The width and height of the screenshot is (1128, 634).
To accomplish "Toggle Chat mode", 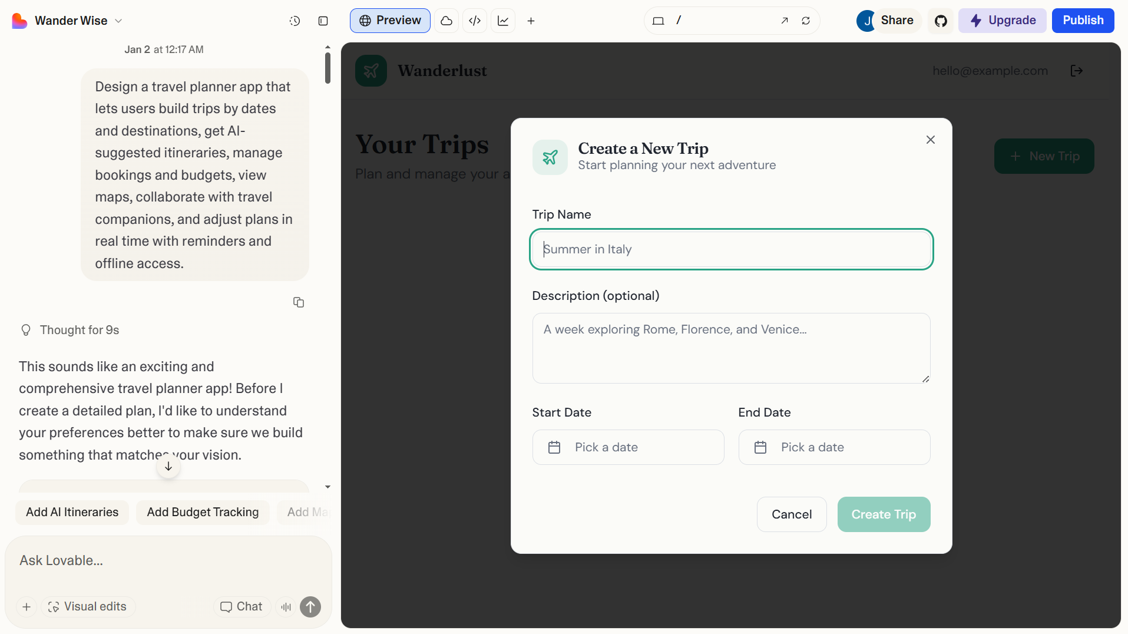I will click(242, 607).
